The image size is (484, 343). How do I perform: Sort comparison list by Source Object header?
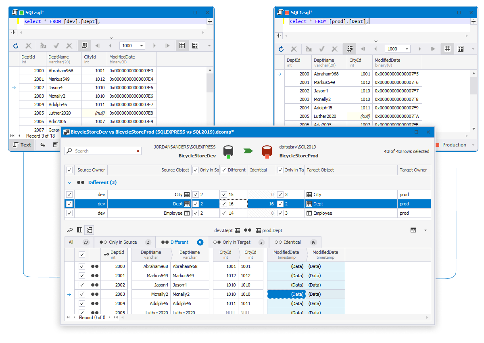click(x=149, y=170)
